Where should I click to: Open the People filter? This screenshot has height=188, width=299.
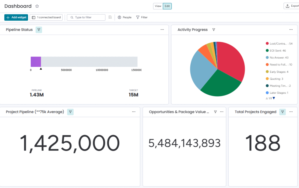click(x=124, y=17)
